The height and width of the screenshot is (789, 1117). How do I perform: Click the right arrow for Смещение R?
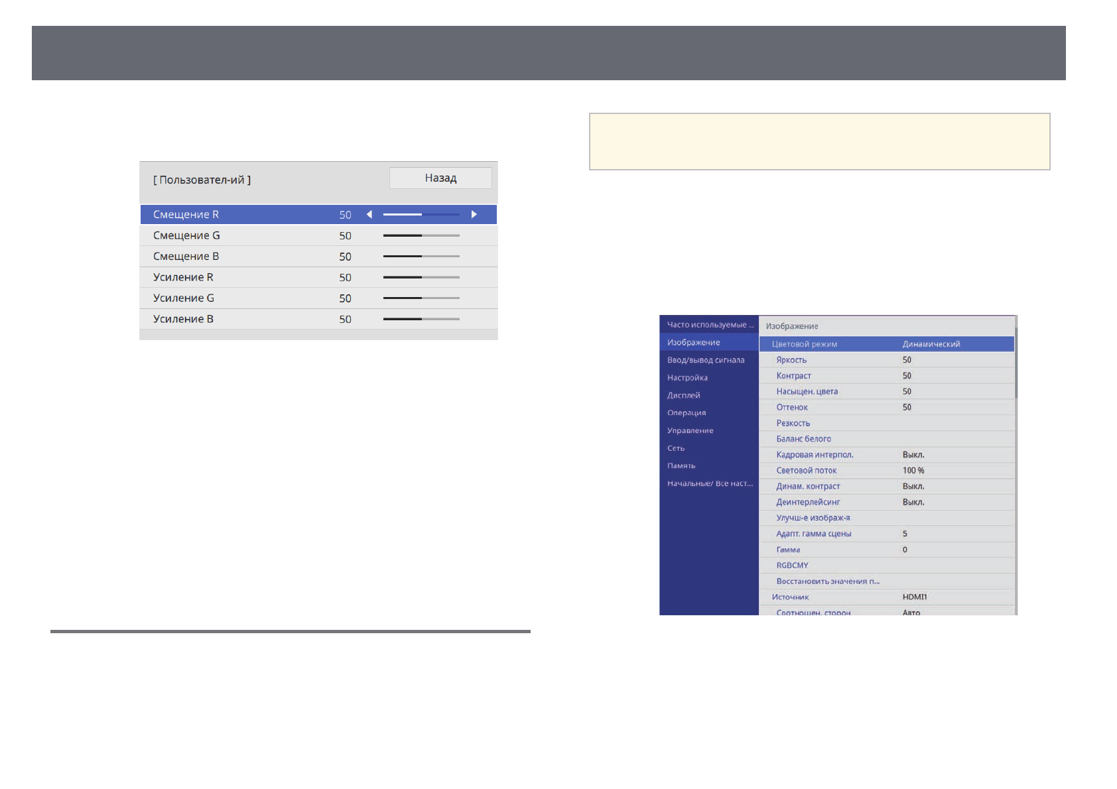(474, 215)
